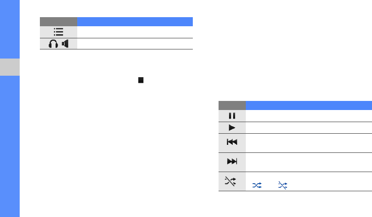This screenshot has width=372, height=217.
Task: Click the blue header bar of the playback table
Action: tap(309, 105)
